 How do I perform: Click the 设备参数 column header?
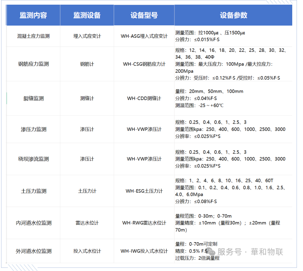coord(233,15)
